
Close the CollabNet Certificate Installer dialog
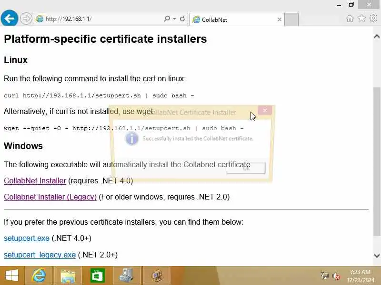(x=265, y=110)
